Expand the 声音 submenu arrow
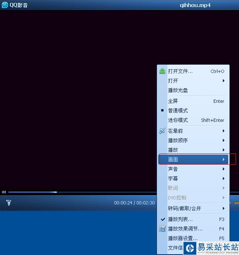Viewport: 239px width, 255px height. click(x=224, y=169)
